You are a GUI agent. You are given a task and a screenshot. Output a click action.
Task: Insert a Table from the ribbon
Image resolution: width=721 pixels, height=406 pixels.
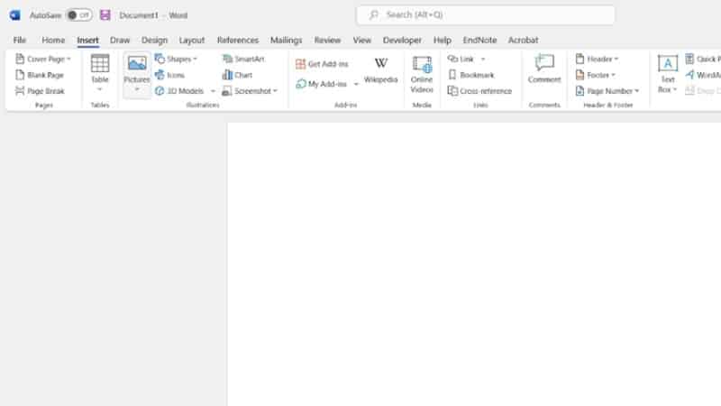coord(100,70)
